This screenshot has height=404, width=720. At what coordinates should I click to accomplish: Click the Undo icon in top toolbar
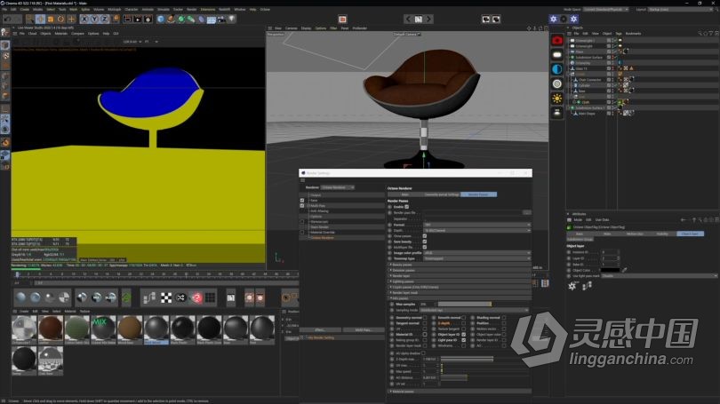[8, 19]
